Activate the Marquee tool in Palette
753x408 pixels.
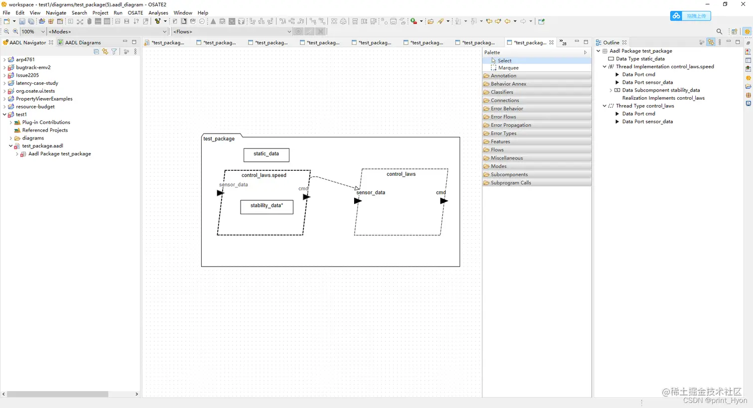click(537, 68)
